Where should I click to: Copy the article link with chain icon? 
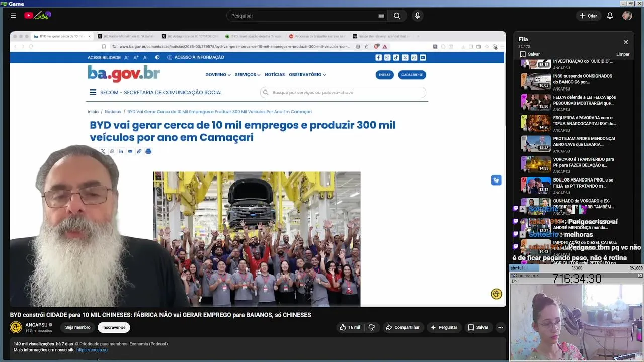click(139, 151)
